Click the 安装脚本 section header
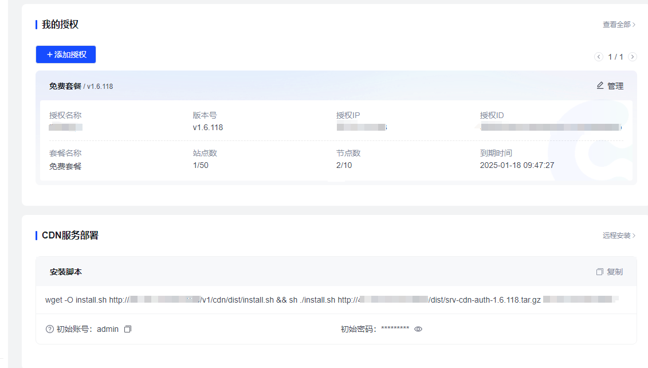 pos(66,272)
